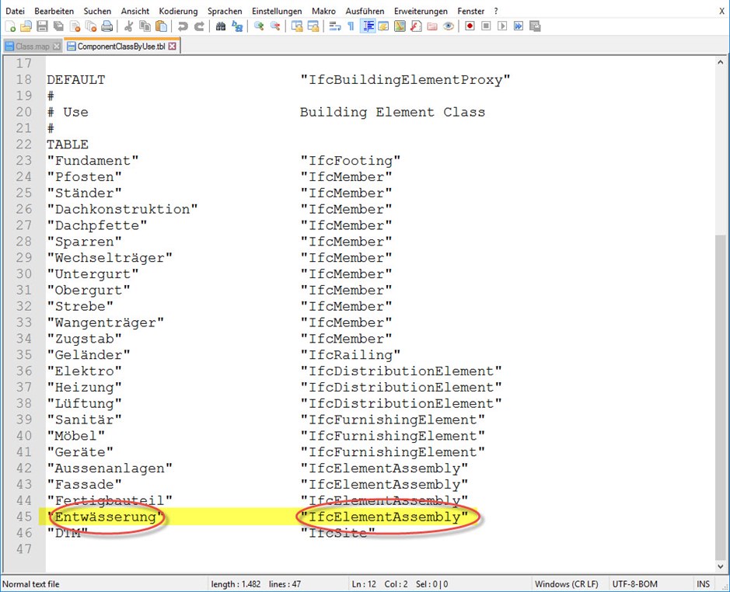Stop macro recording square icon
The image size is (730, 592).
[486, 26]
